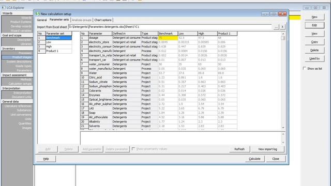This screenshot has height=186, width=331.
Task: Click the Edit button on the right panel
Action: (314, 25)
